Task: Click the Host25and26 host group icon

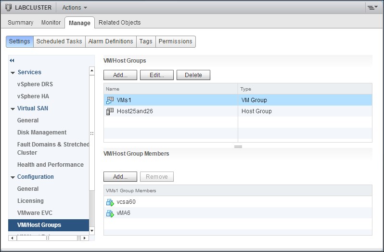Action: pos(110,111)
